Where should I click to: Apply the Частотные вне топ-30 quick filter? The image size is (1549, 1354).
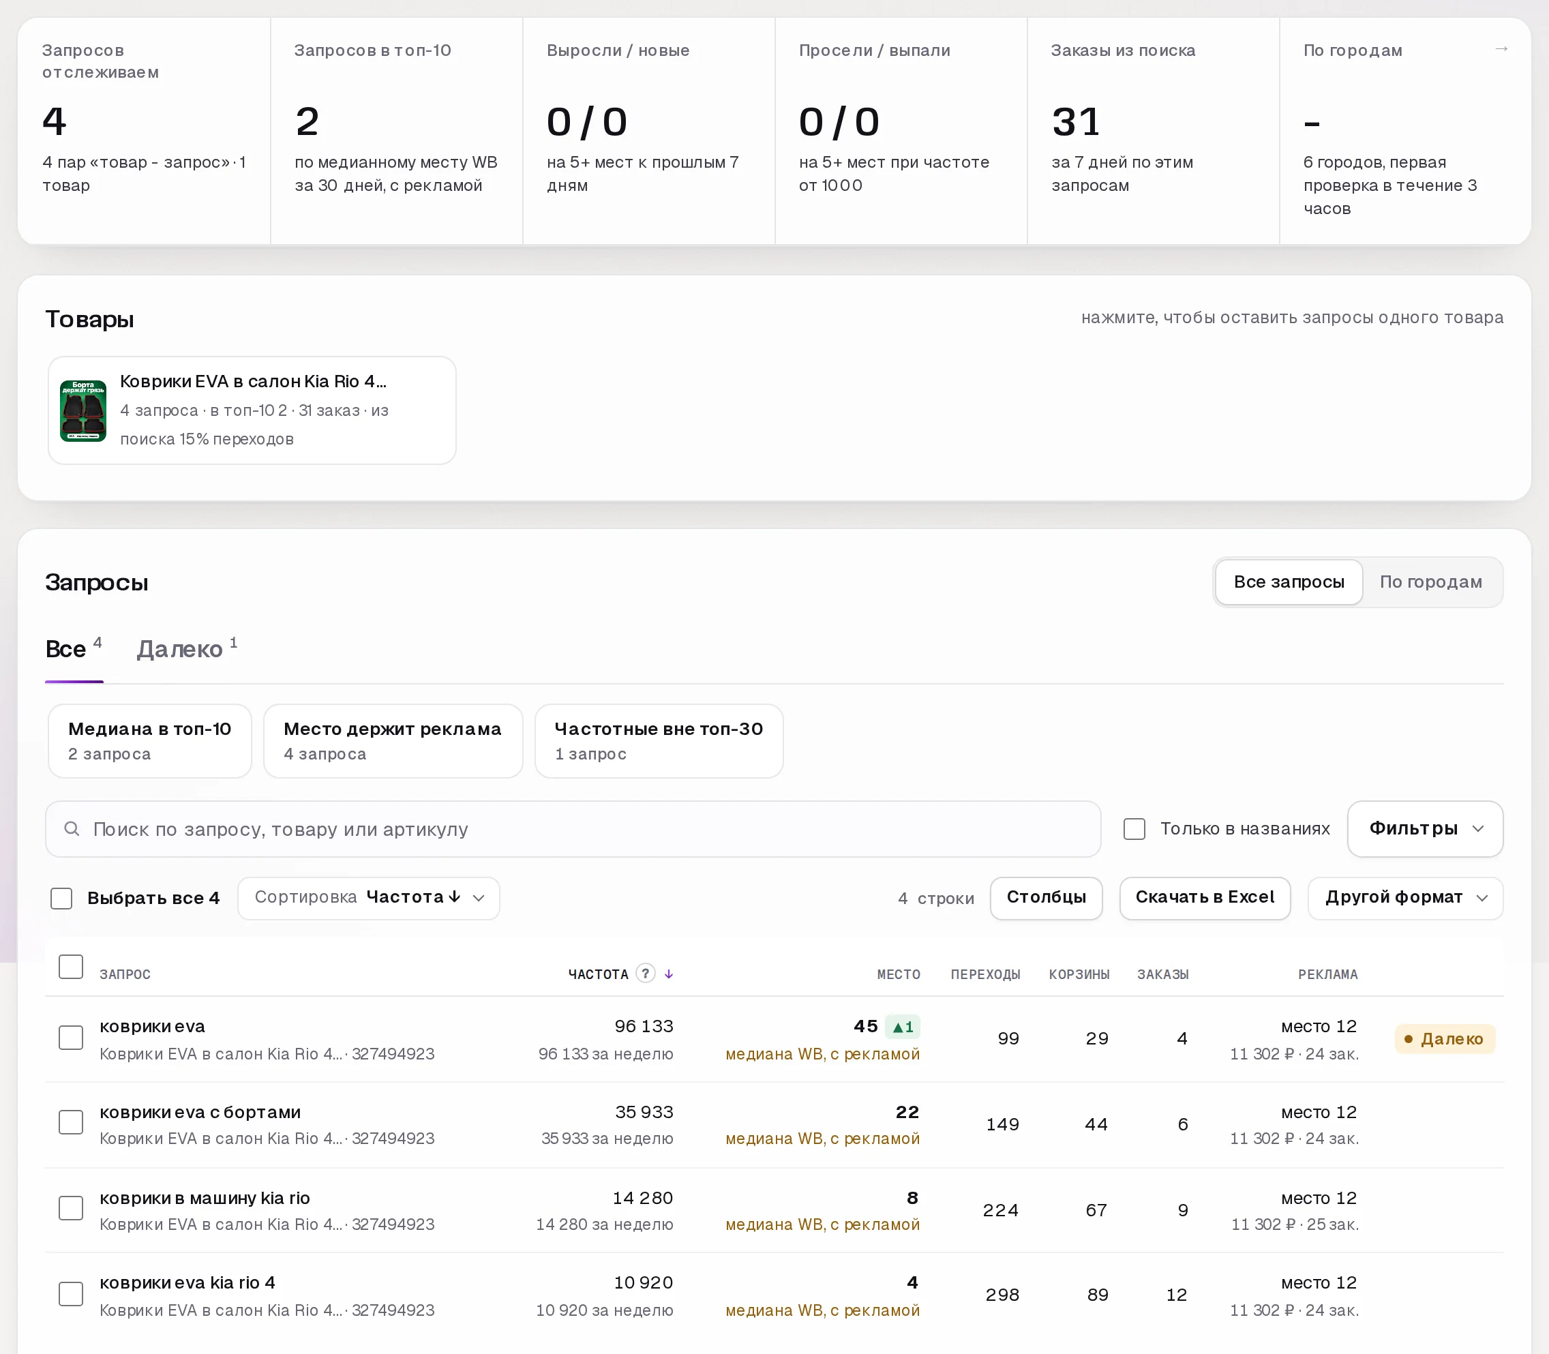(x=659, y=740)
